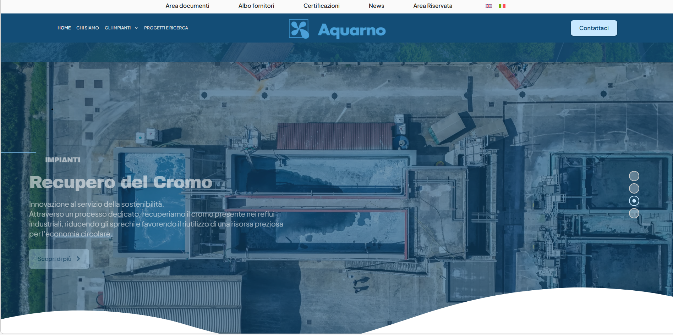This screenshot has width=673, height=335.
Task: Click the Aquarno propeller logo icon
Action: coord(299,29)
